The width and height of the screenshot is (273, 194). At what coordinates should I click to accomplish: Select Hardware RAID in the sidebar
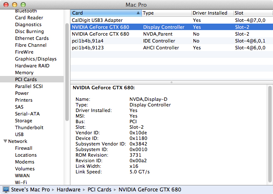(32, 66)
